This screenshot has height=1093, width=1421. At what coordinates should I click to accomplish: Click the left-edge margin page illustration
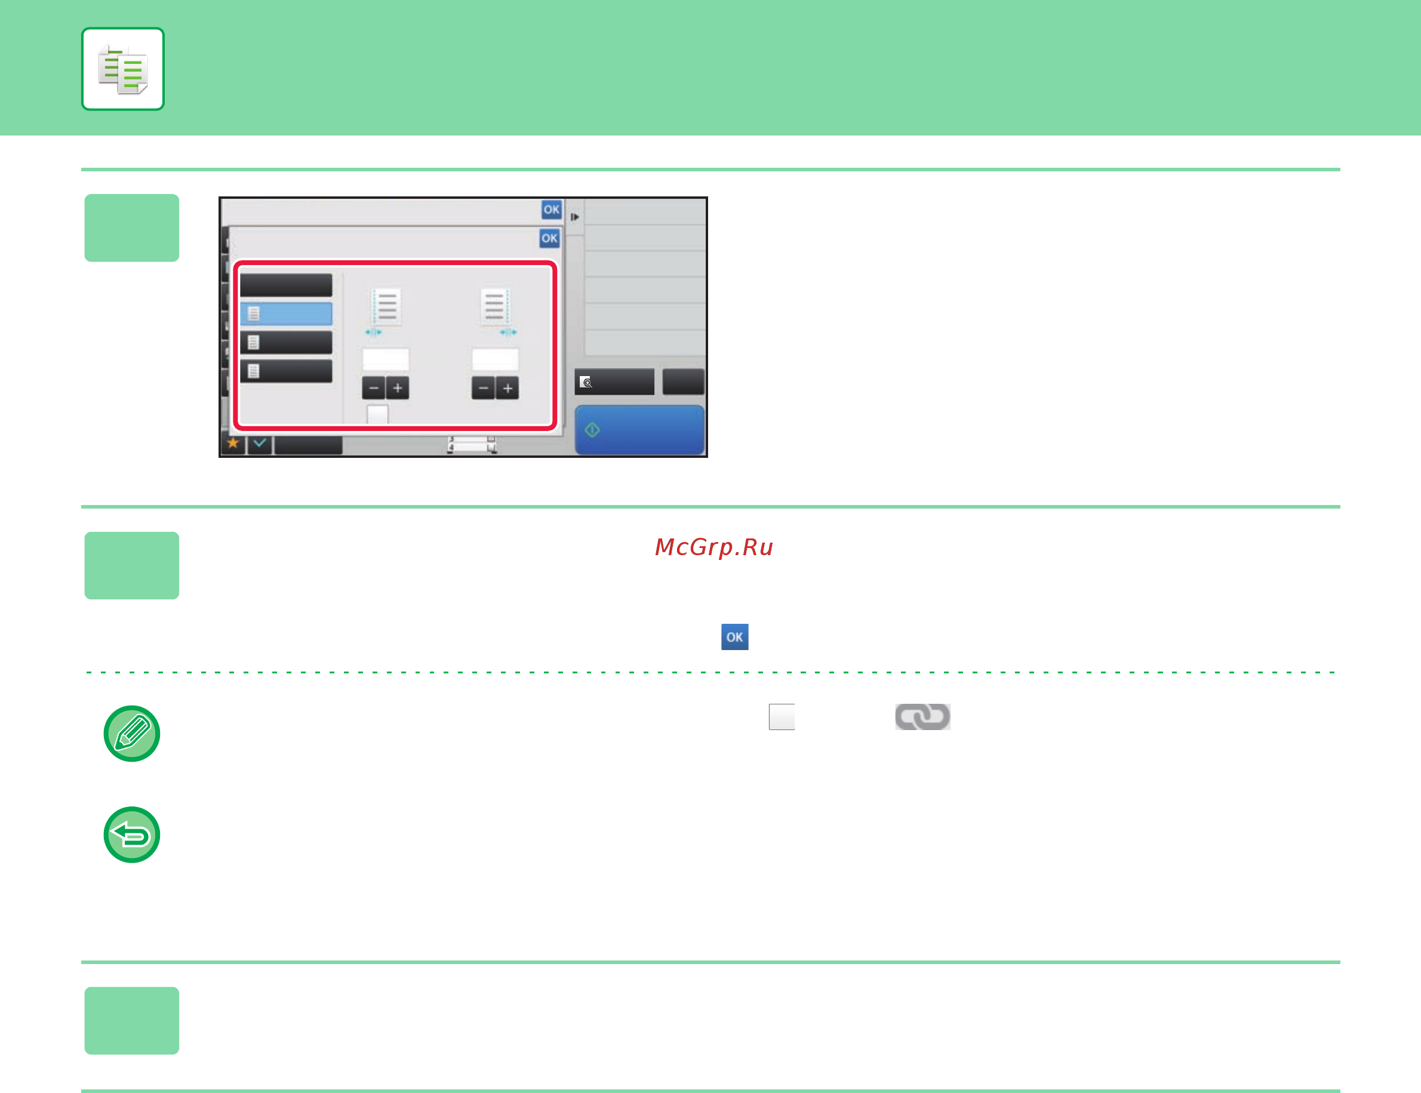[386, 306]
